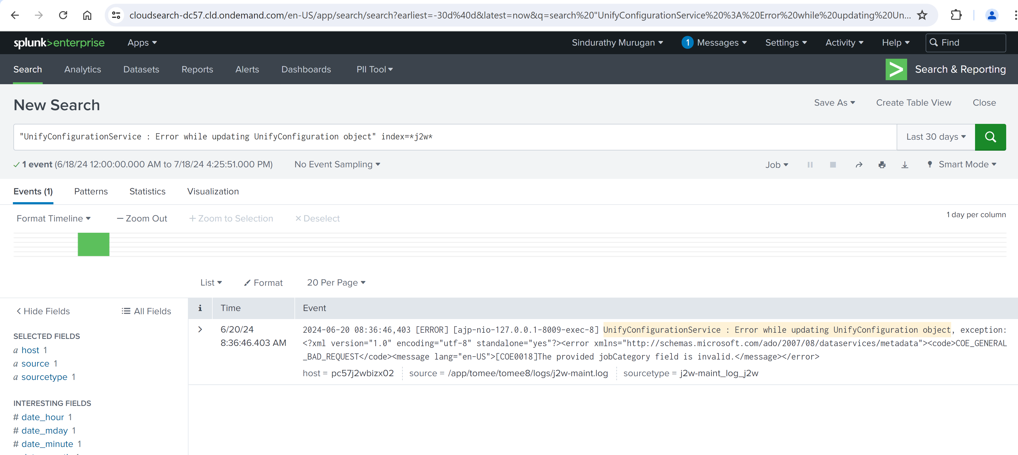This screenshot has height=455, width=1018.
Task: Click the blue Messages count badge
Action: (x=687, y=43)
